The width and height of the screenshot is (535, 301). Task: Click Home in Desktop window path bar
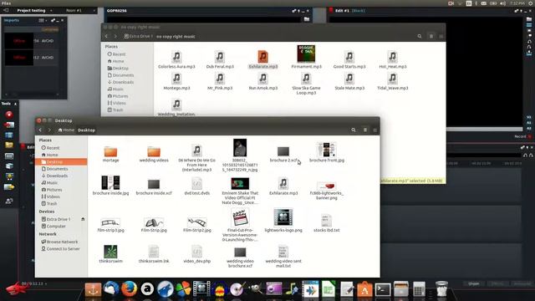click(66, 130)
